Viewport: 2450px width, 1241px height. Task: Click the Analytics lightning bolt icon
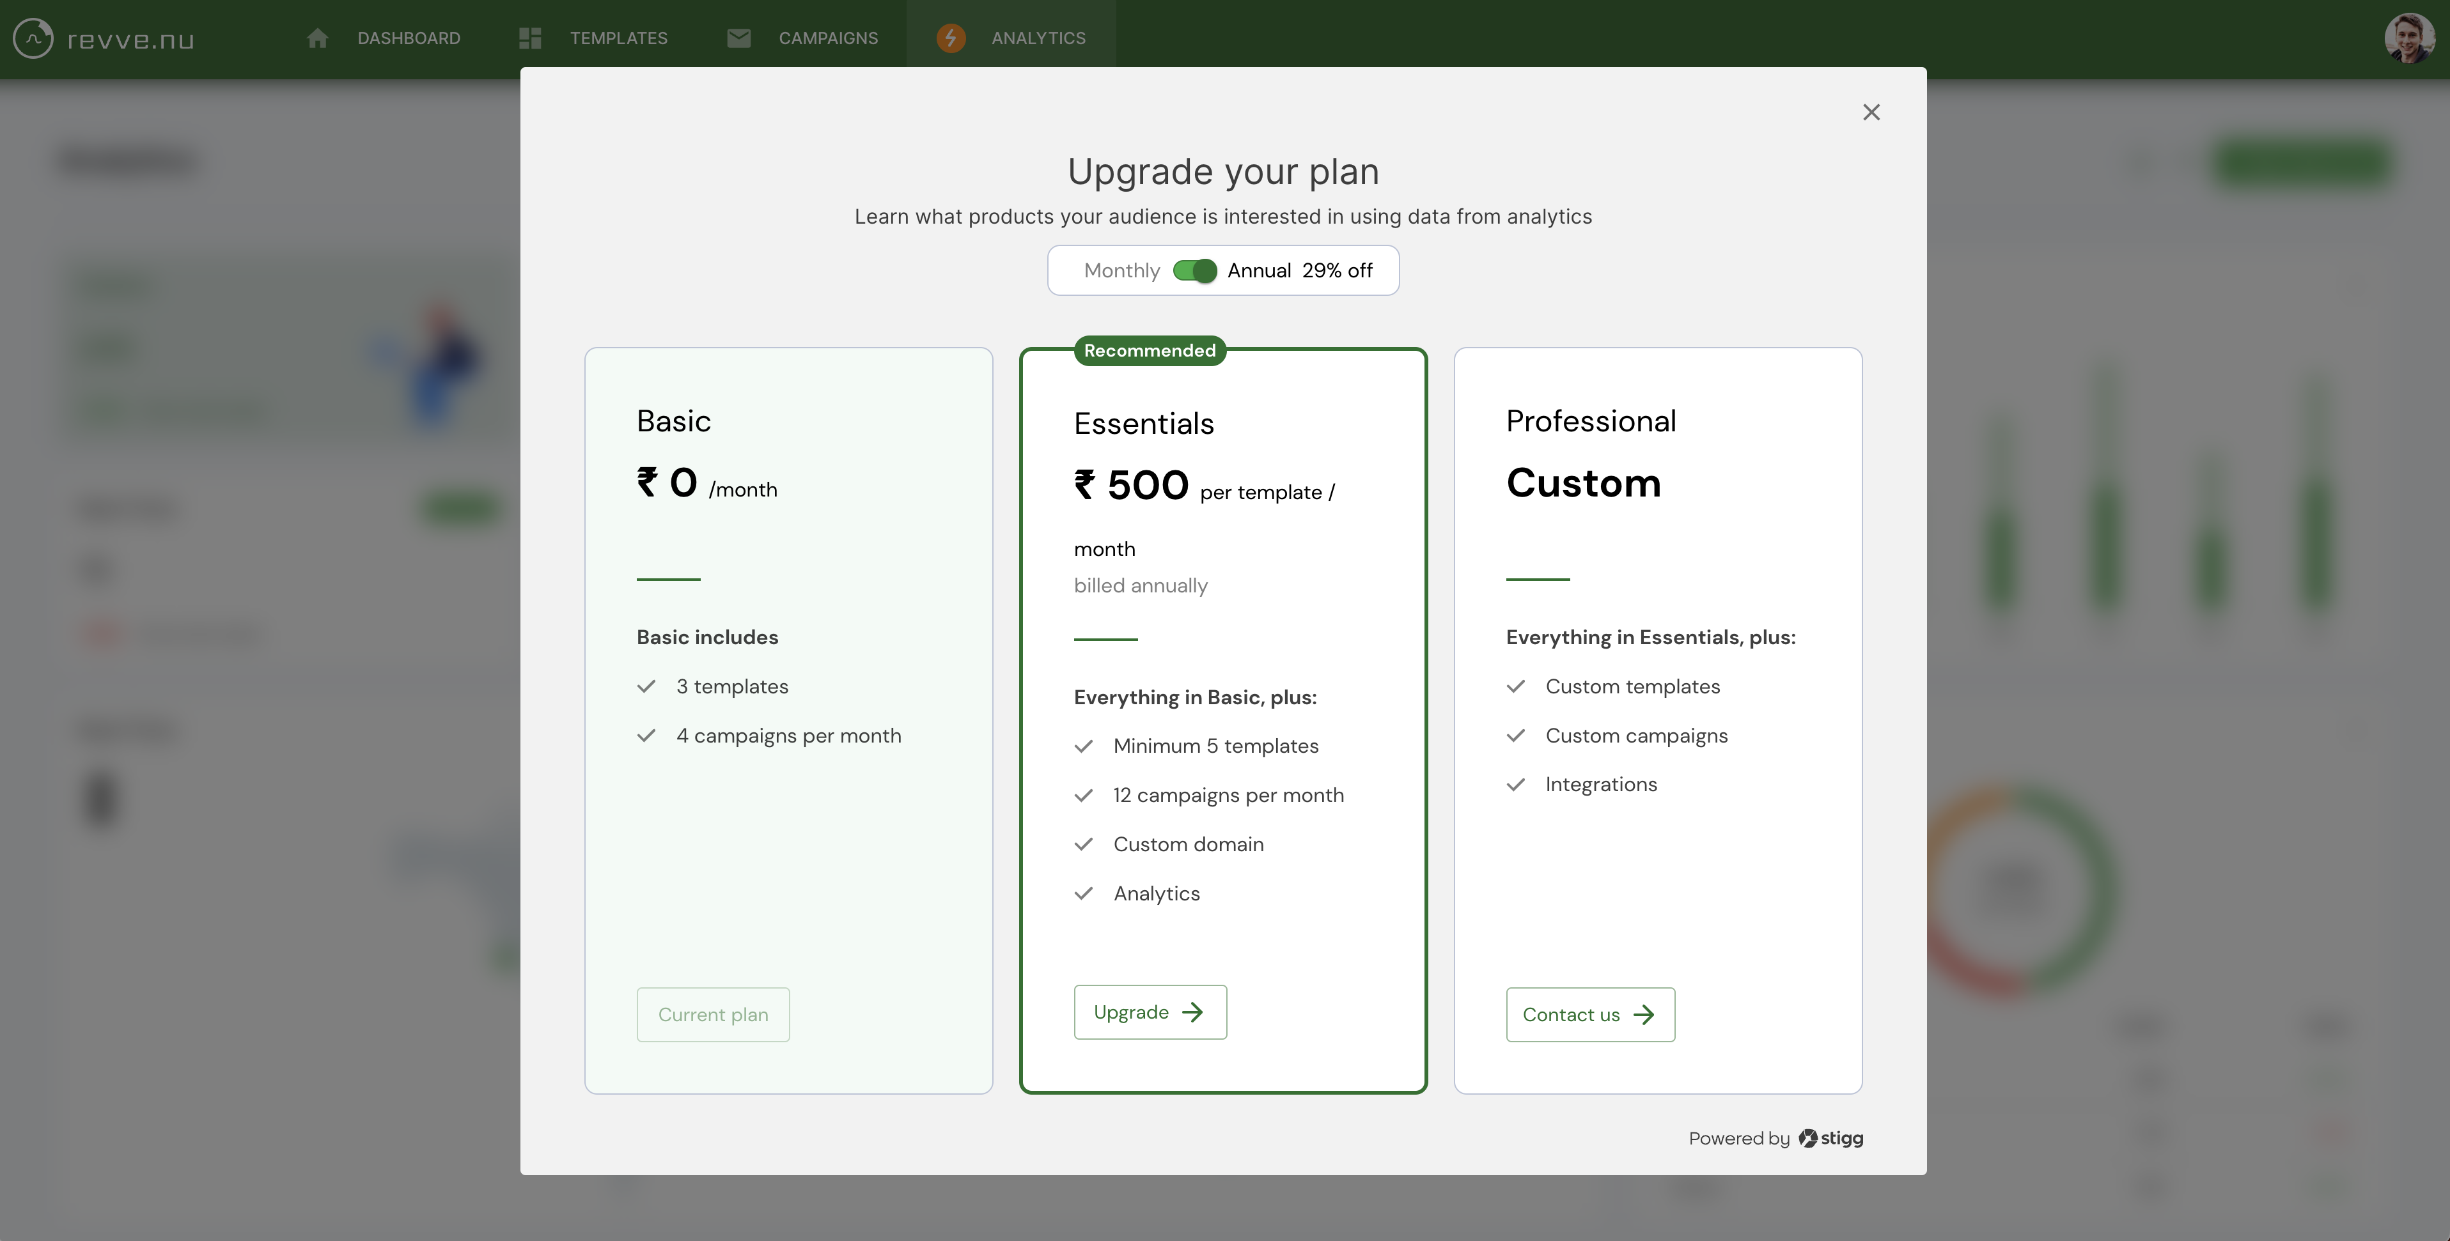point(950,38)
